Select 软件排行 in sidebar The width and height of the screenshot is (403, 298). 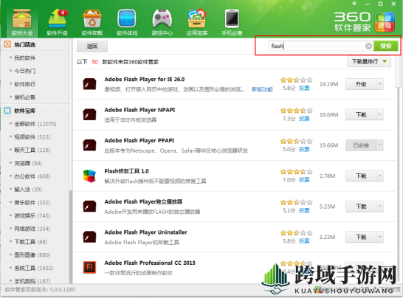pyautogui.click(x=24, y=84)
